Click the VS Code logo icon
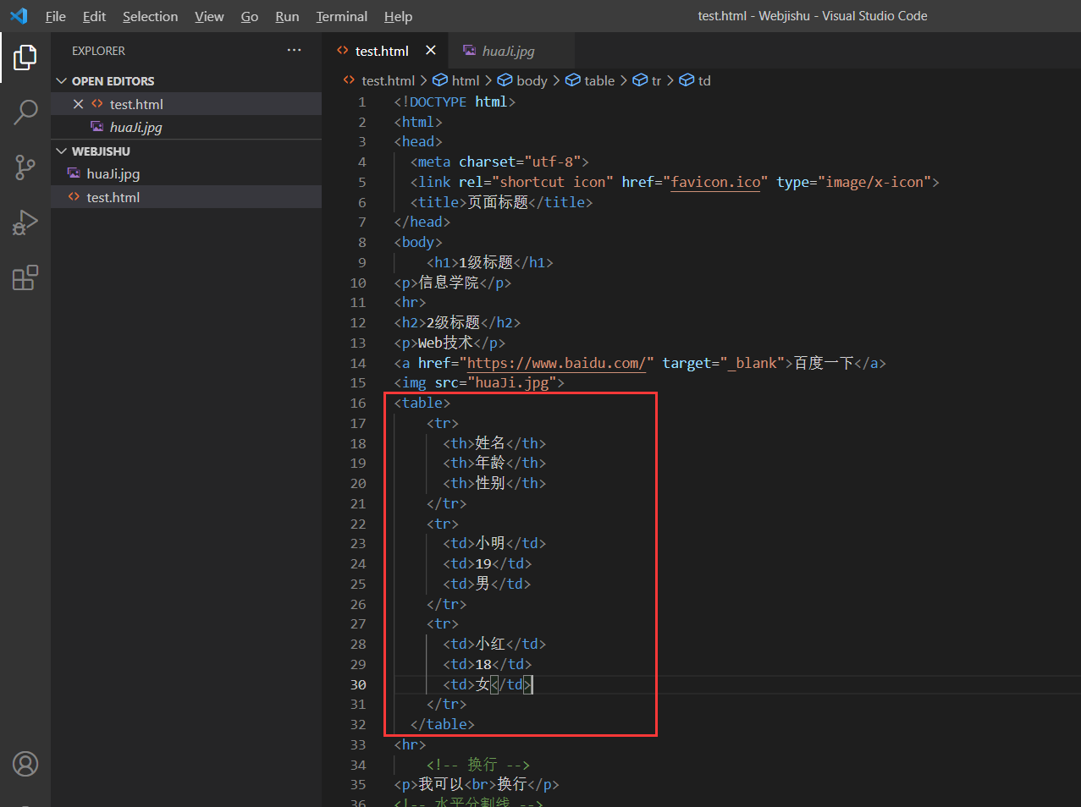 (x=19, y=16)
